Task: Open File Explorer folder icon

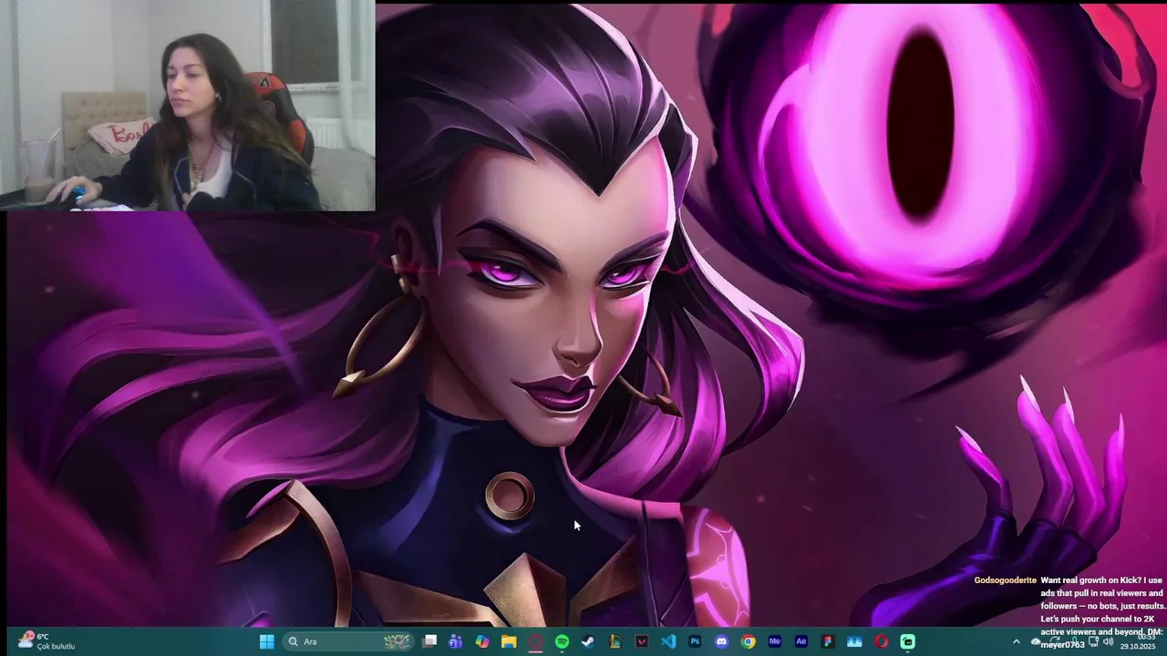Action: click(x=509, y=641)
